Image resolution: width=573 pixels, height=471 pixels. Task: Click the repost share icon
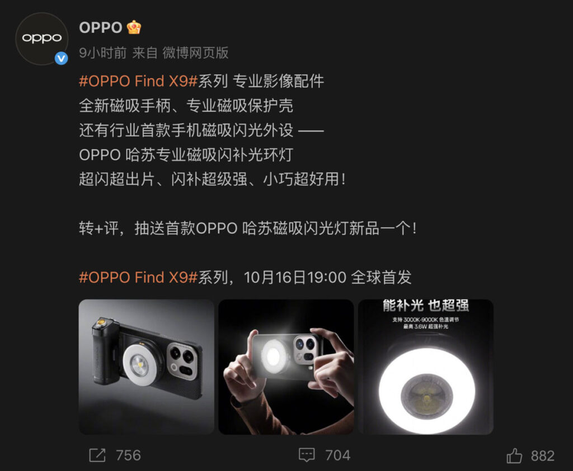97,455
